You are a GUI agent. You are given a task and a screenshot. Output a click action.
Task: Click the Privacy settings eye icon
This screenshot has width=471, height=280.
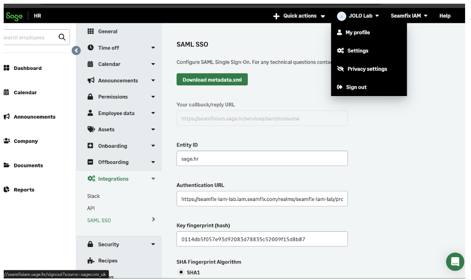(340, 69)
